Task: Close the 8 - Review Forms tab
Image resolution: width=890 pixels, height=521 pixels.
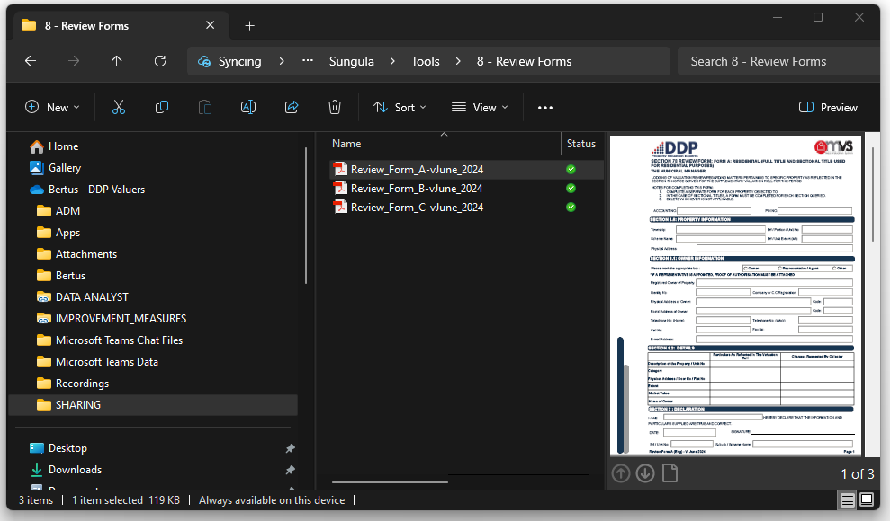Action: [210, 25]
